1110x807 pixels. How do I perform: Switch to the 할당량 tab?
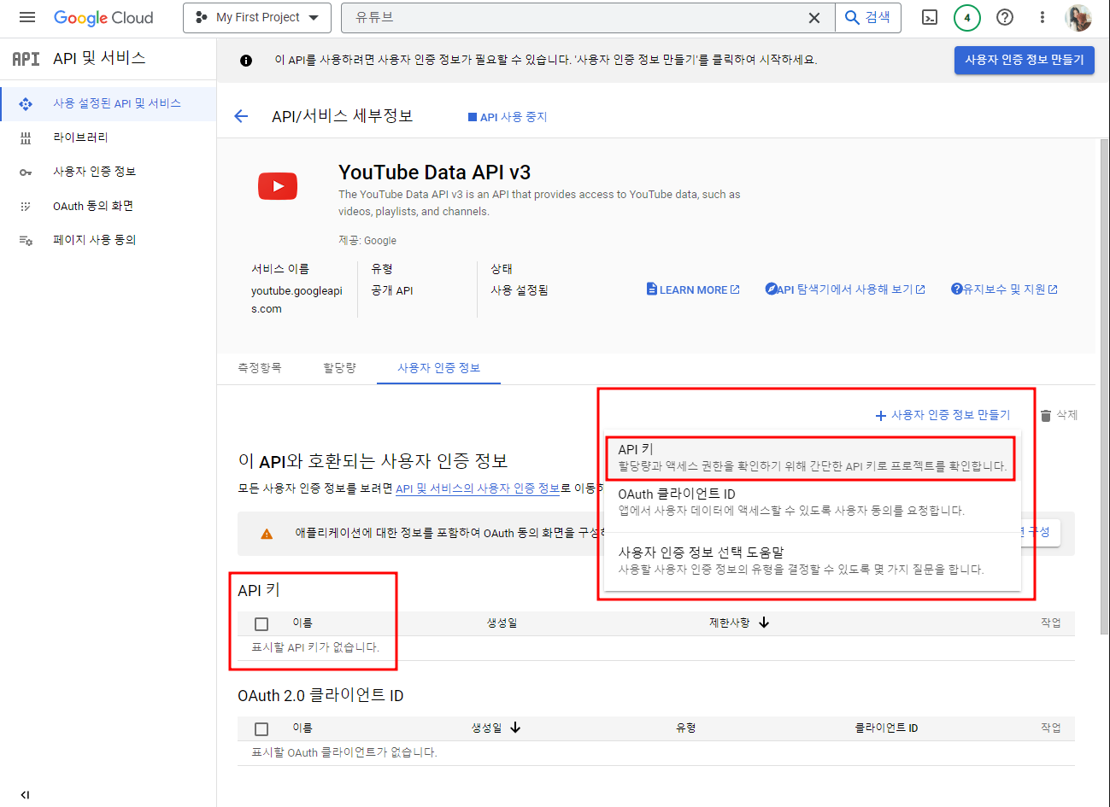(x=339, y=367)
